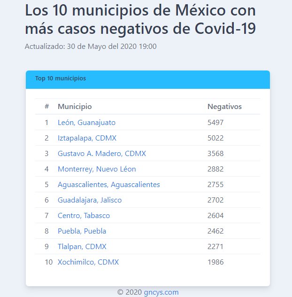Select the value 2604 for Centro
The image size is (292, 297).
click(x=215, y=216)
